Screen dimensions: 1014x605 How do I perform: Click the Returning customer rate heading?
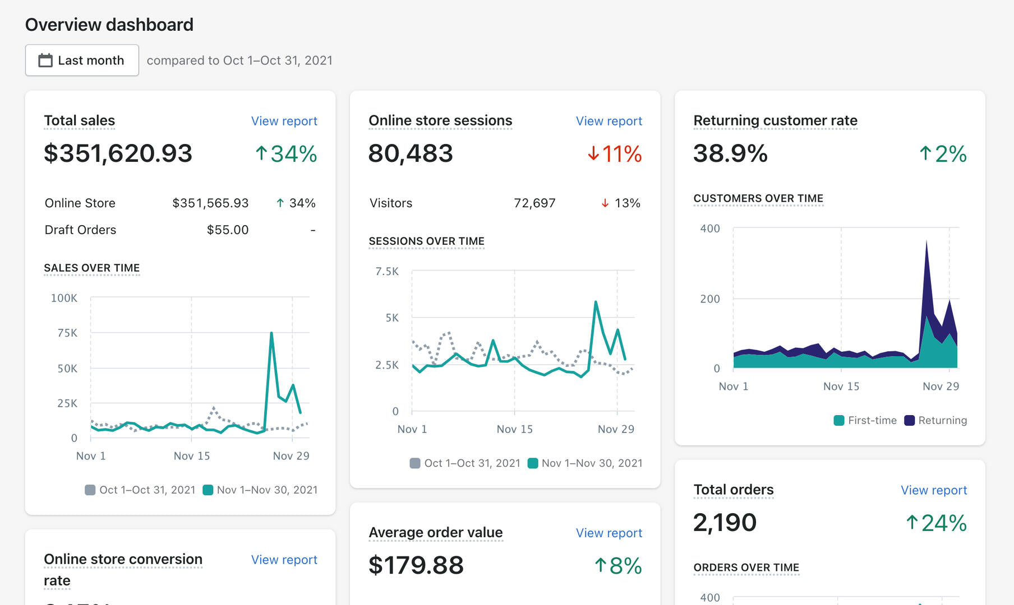pyautogui.click(x=775, y=120)
